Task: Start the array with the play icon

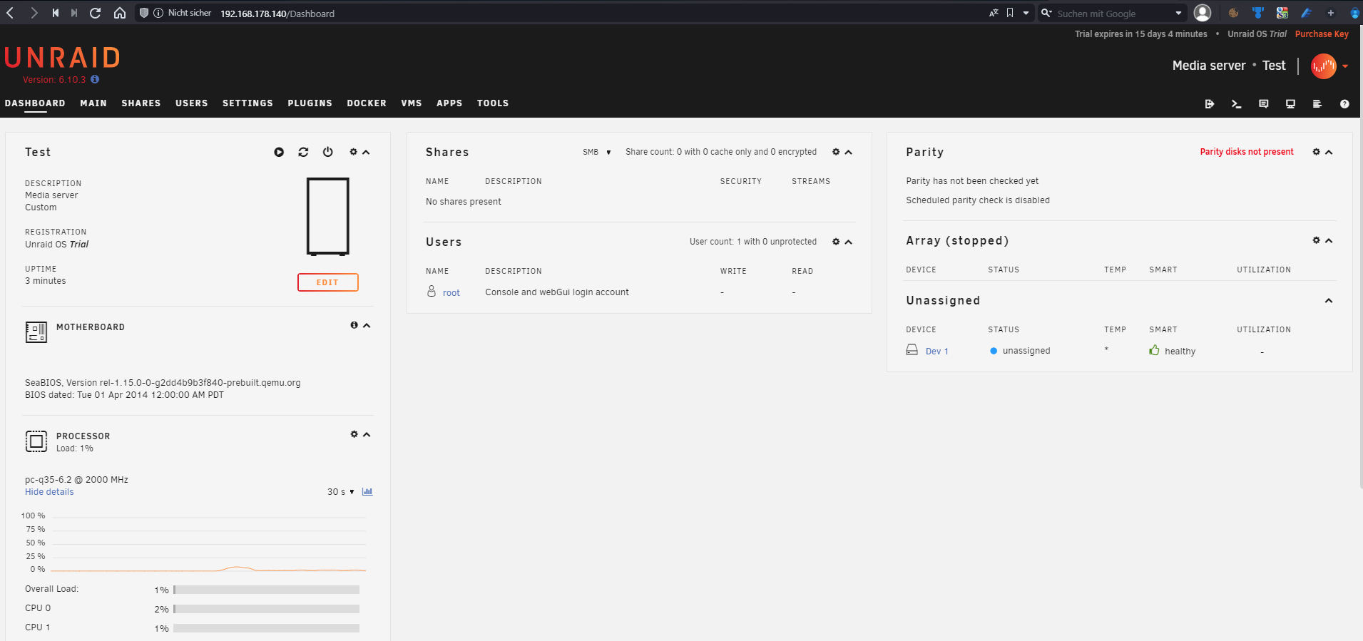Action: tap(279, 152)
